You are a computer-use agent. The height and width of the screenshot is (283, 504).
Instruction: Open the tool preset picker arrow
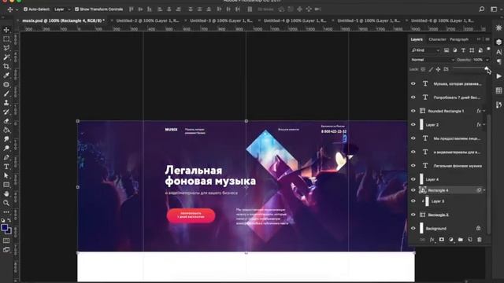17,9
